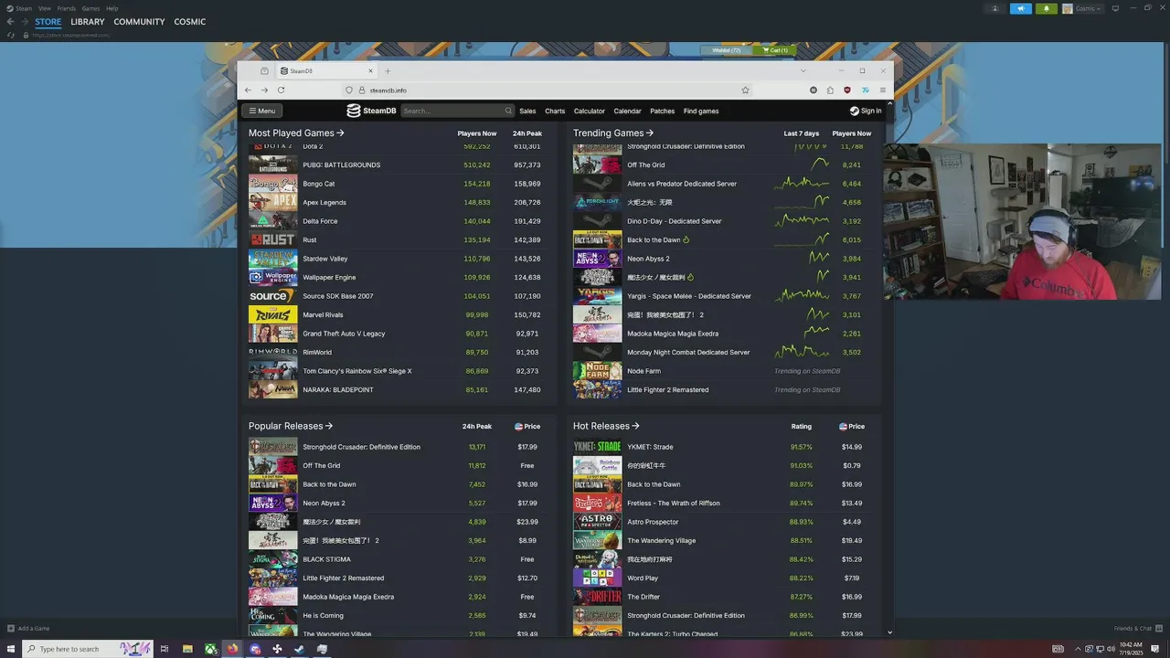Reload the SteamDB page
The image size is (1170, 658).
(x=281, y=90)
